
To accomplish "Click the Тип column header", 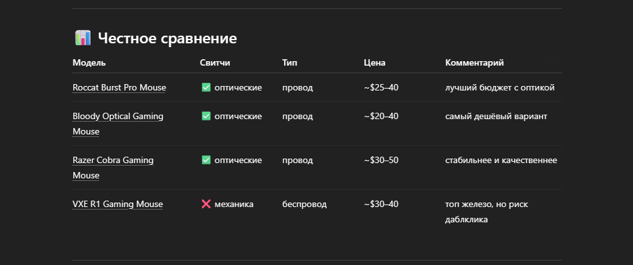I will (290, 62).
